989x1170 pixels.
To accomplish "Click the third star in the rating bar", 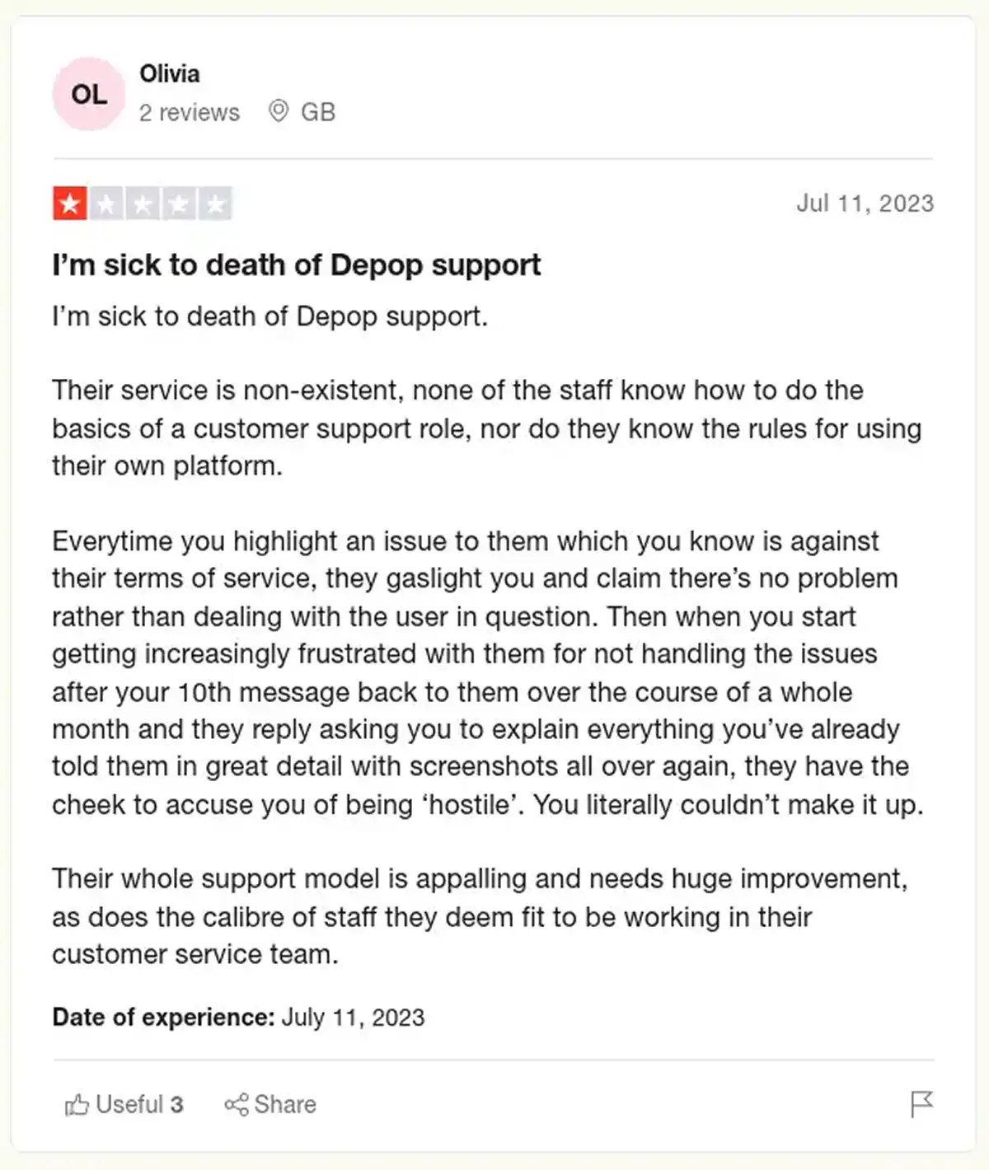I will tap(143, 203).
